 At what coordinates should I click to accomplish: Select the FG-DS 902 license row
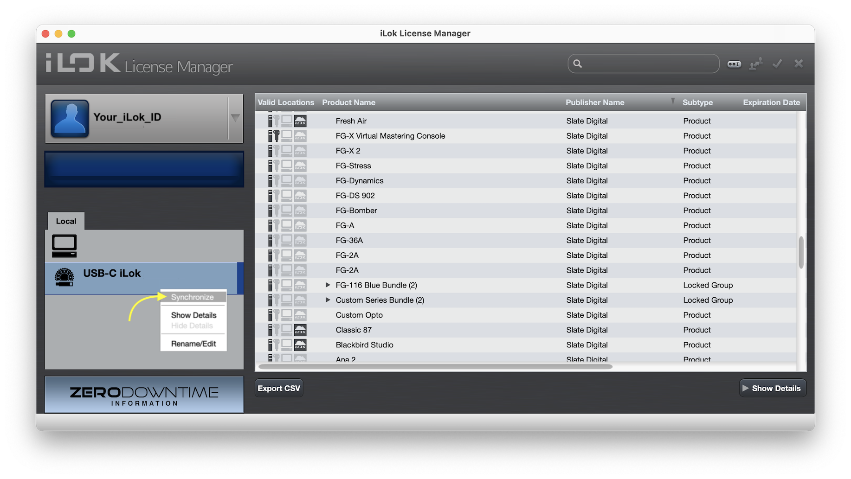coord(526,196)
